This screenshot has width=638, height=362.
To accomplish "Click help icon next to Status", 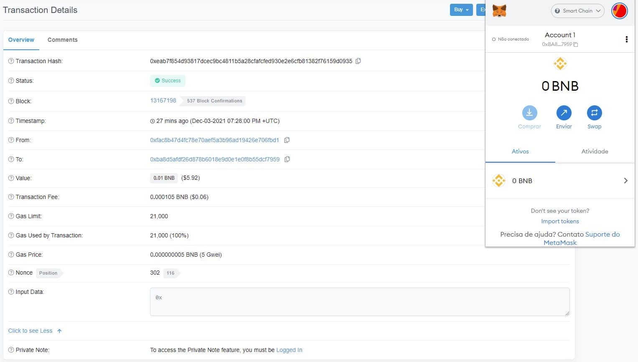I will [x=11, y=81].
